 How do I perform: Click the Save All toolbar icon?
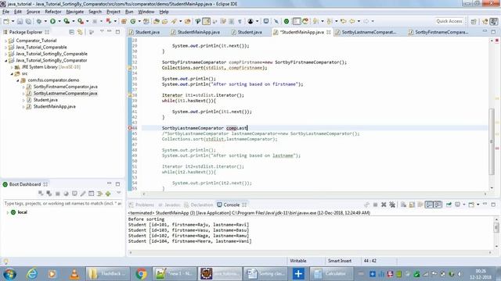[x=28, y=21]
